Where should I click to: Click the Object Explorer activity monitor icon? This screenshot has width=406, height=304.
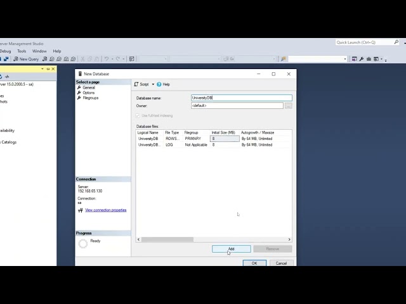(7, 77)
